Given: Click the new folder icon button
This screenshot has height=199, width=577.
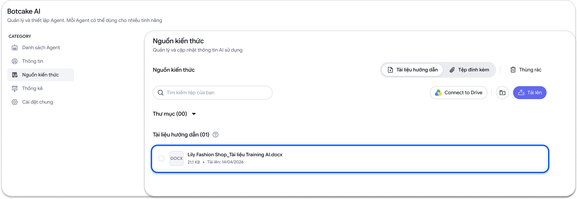Looking at the screenshot, I should 502,93.
